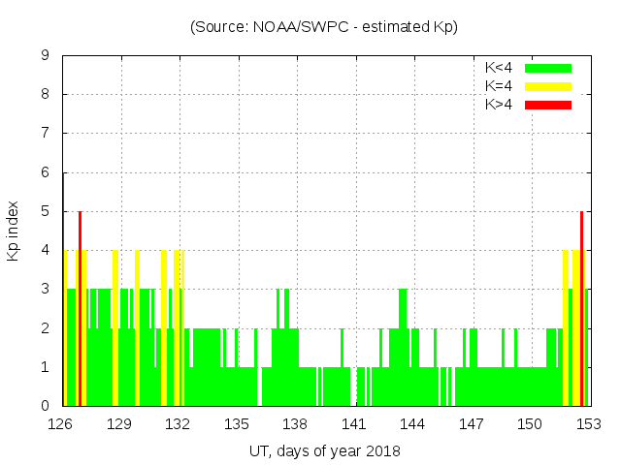Screen dimensions: 621x465
Task: Click the green K<4 legend swatch
Action: 548,68
